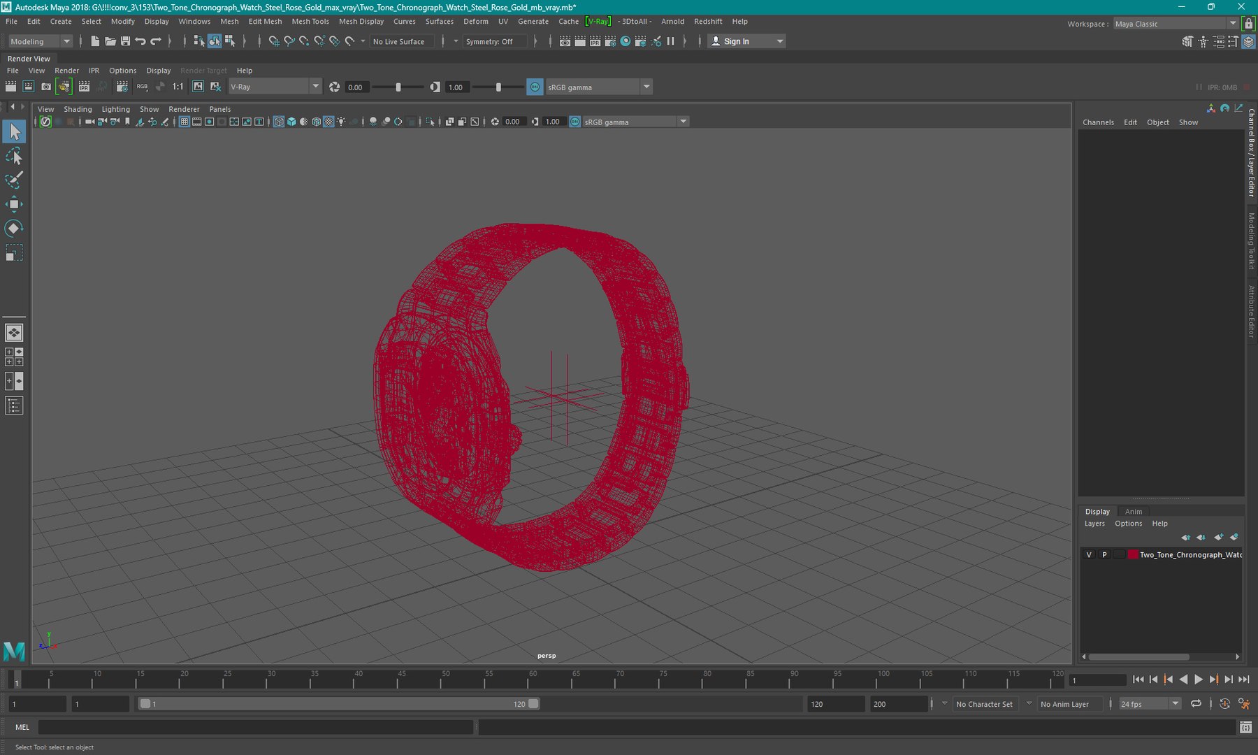Redo the last undone action
1258x755 pixels.
click(156, 41)
